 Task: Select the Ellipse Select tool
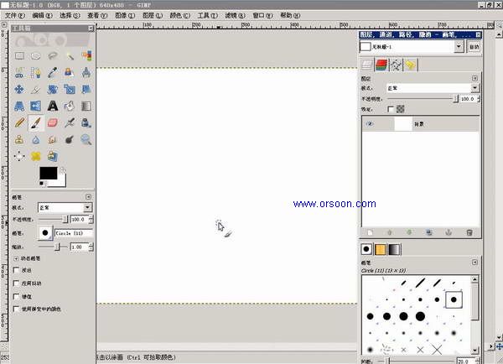coord(36,56)
